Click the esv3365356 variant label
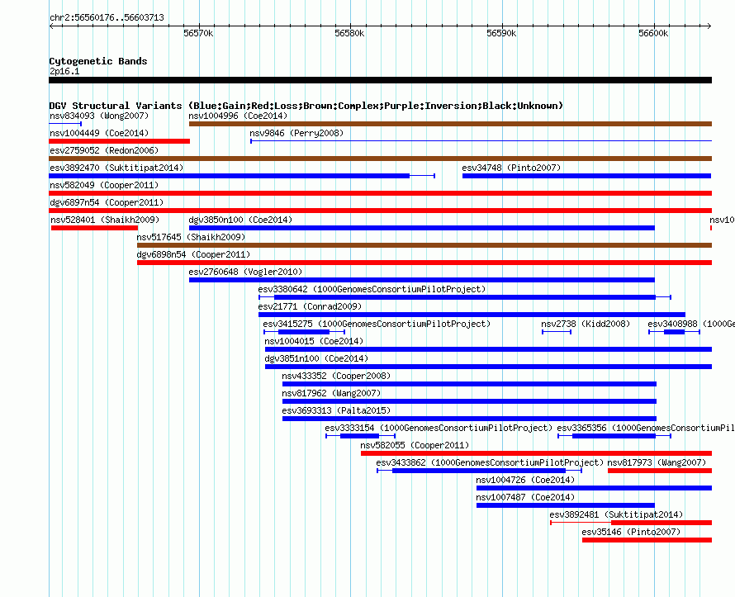Screen dimensions: 735x597 click(x=646, y=428)
